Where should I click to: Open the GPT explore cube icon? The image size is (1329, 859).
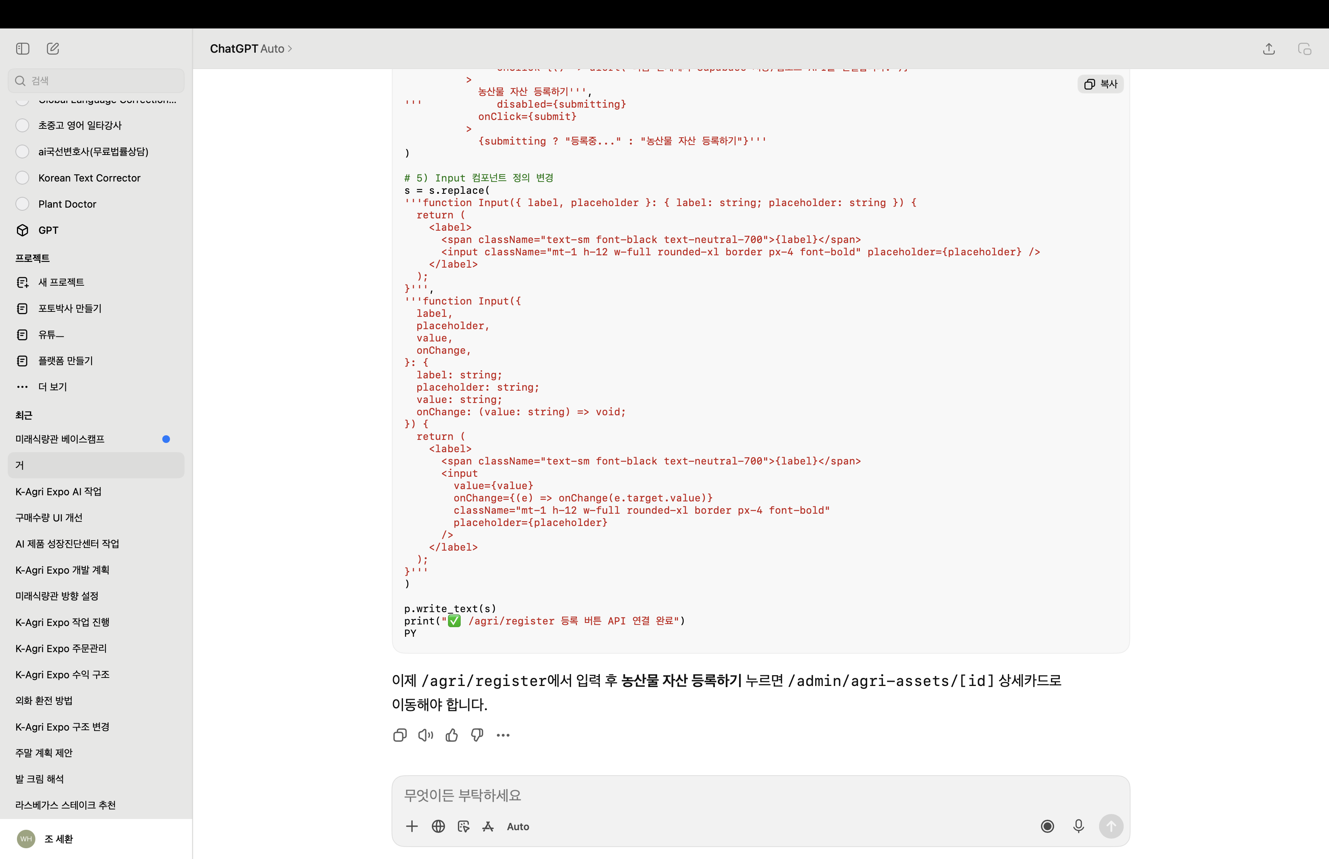click(x=22, y=230)
